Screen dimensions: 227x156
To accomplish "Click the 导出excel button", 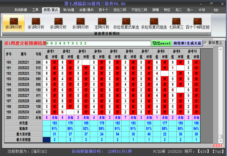I will tap(161, 43).
